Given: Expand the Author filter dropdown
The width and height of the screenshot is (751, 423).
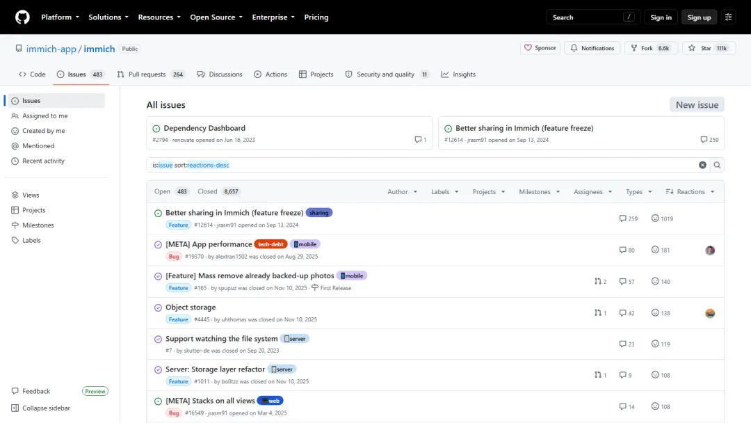Looking at the screenshot, I should 403,191.
